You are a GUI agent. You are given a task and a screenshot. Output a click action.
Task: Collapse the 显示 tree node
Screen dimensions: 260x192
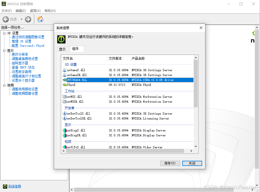coord(4,51)
